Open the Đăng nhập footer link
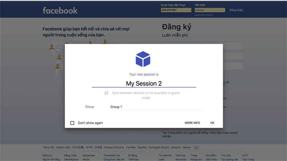The height and width of the screenshot is (161, 287). [x=70, y=155]
